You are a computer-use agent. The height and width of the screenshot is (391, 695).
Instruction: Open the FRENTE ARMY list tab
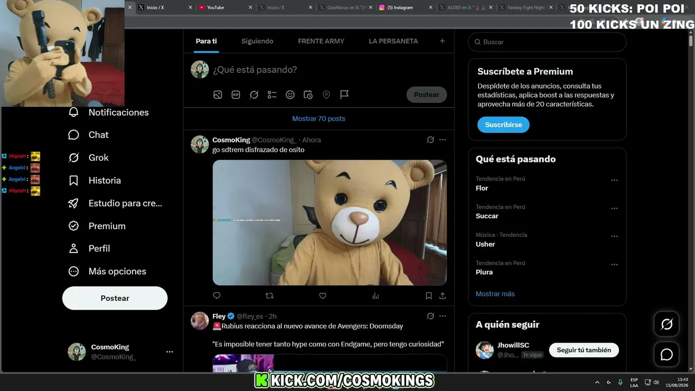tap(321, 41)
